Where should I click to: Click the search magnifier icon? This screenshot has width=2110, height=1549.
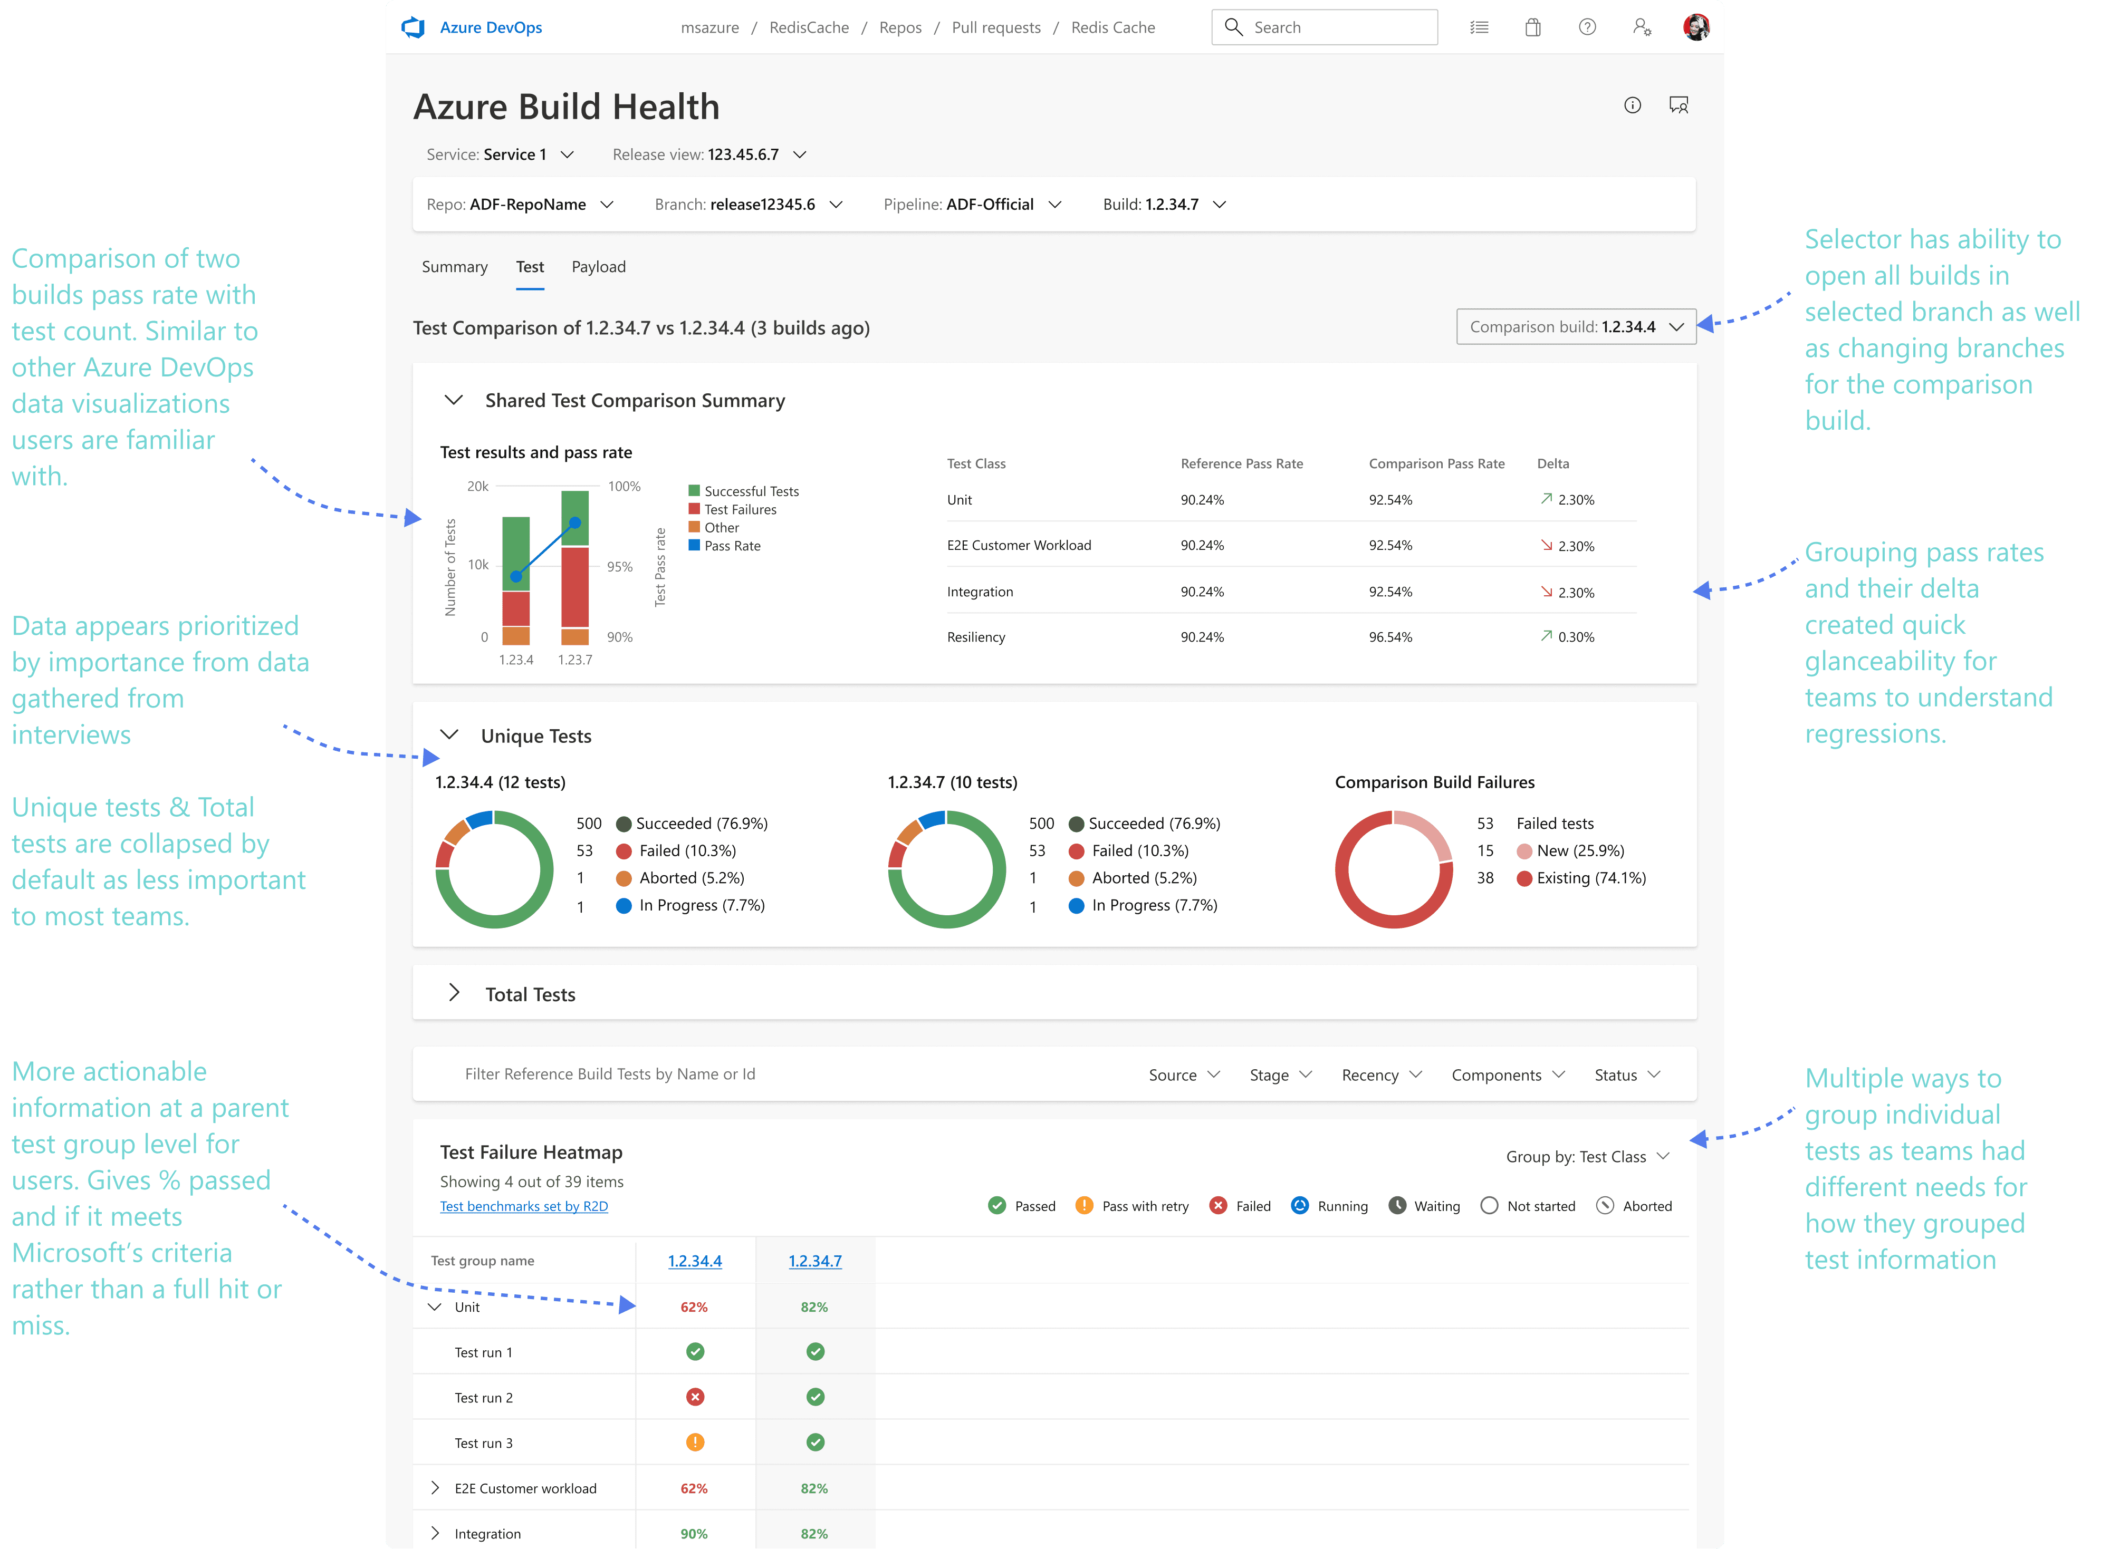point(1234,27)
